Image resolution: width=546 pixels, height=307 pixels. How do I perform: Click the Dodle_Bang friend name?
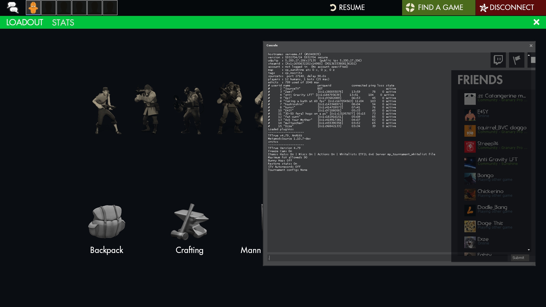coord(492,207)
